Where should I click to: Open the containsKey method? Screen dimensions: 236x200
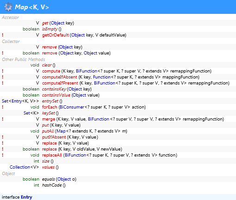pyautogui.click(x=54, y=89)
